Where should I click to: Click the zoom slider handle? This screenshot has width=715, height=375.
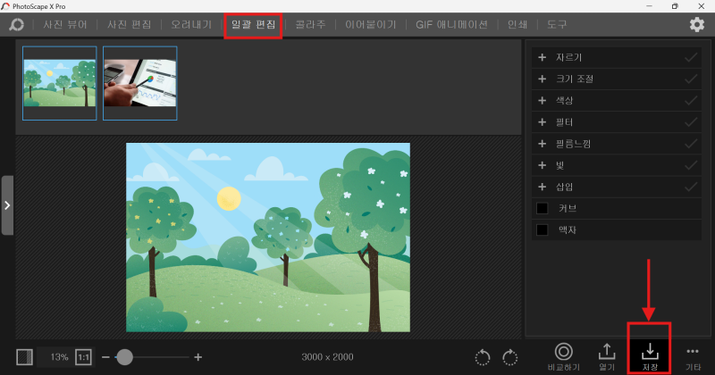pos(124,357)
